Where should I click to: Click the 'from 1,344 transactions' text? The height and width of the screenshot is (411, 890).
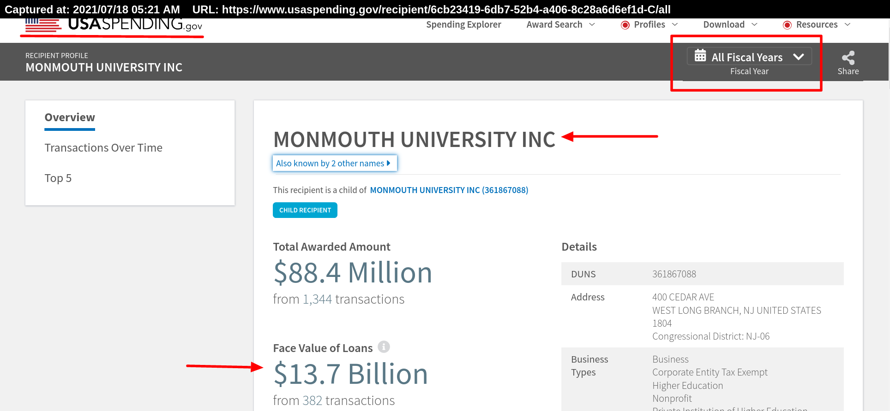[339, 299]
